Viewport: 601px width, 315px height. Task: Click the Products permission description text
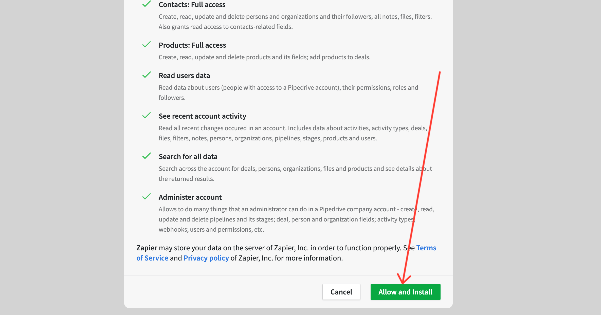264,57
